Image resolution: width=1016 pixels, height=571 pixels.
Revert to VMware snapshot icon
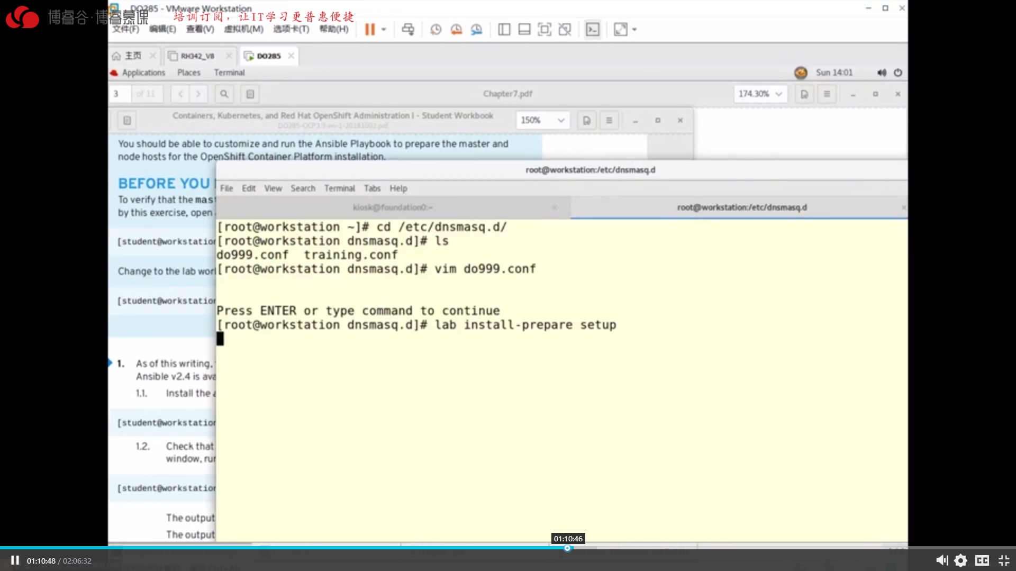point(456,30)
